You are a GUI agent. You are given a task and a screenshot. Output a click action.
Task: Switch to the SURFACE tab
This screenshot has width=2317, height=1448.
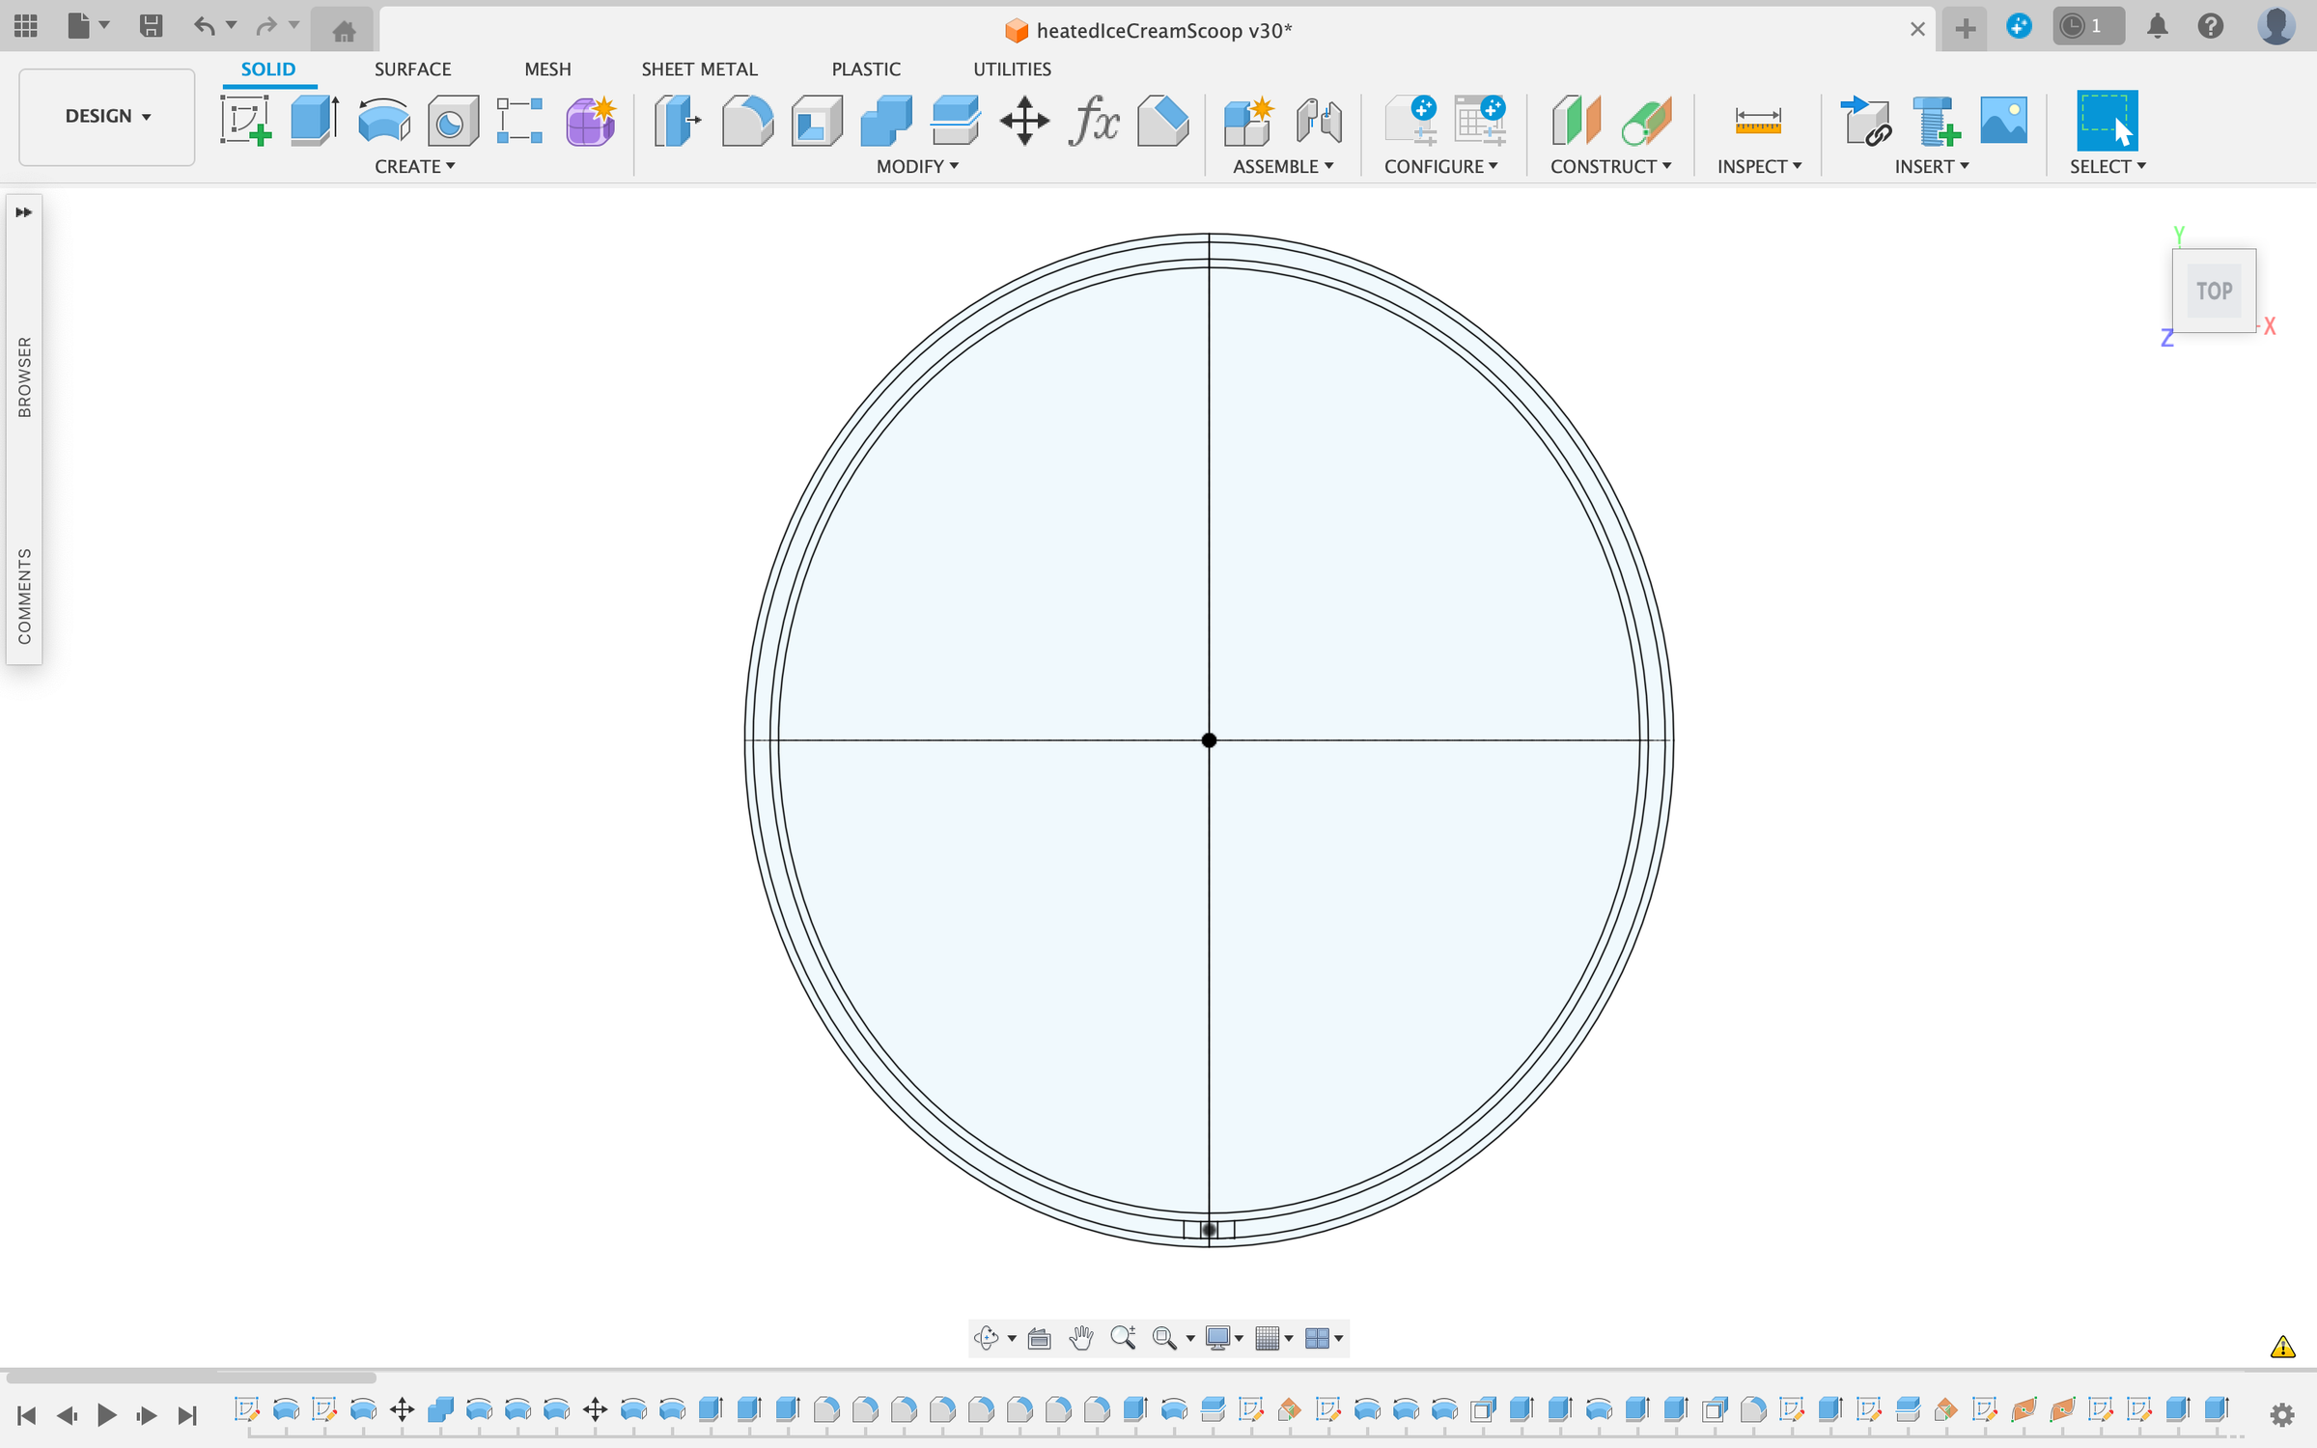point(412,69)
